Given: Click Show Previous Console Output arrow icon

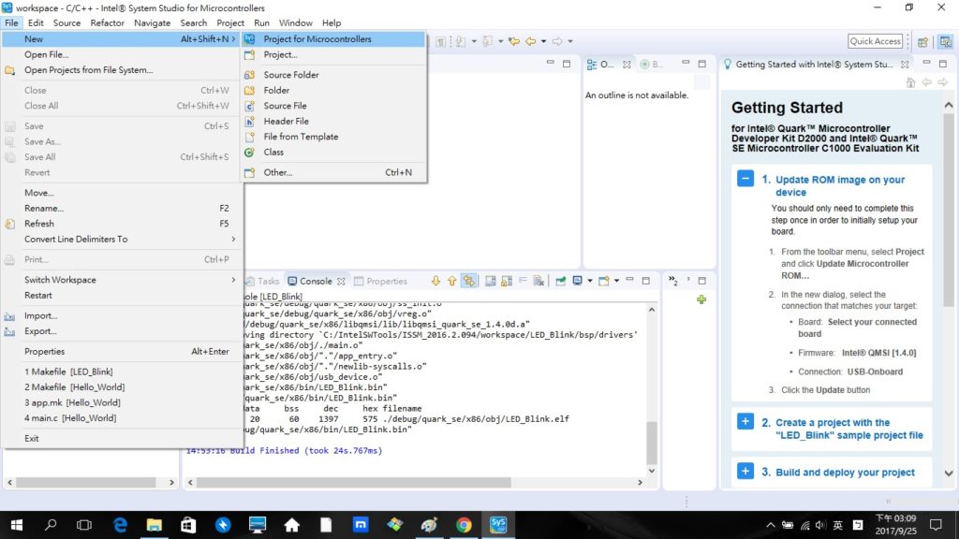Looking at the screenshot, I should pyautogui.click(x=452, y=281).
